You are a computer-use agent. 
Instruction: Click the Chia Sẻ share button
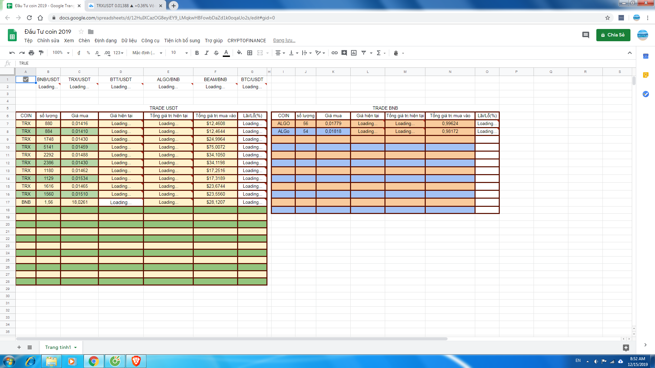coord(613,35)
